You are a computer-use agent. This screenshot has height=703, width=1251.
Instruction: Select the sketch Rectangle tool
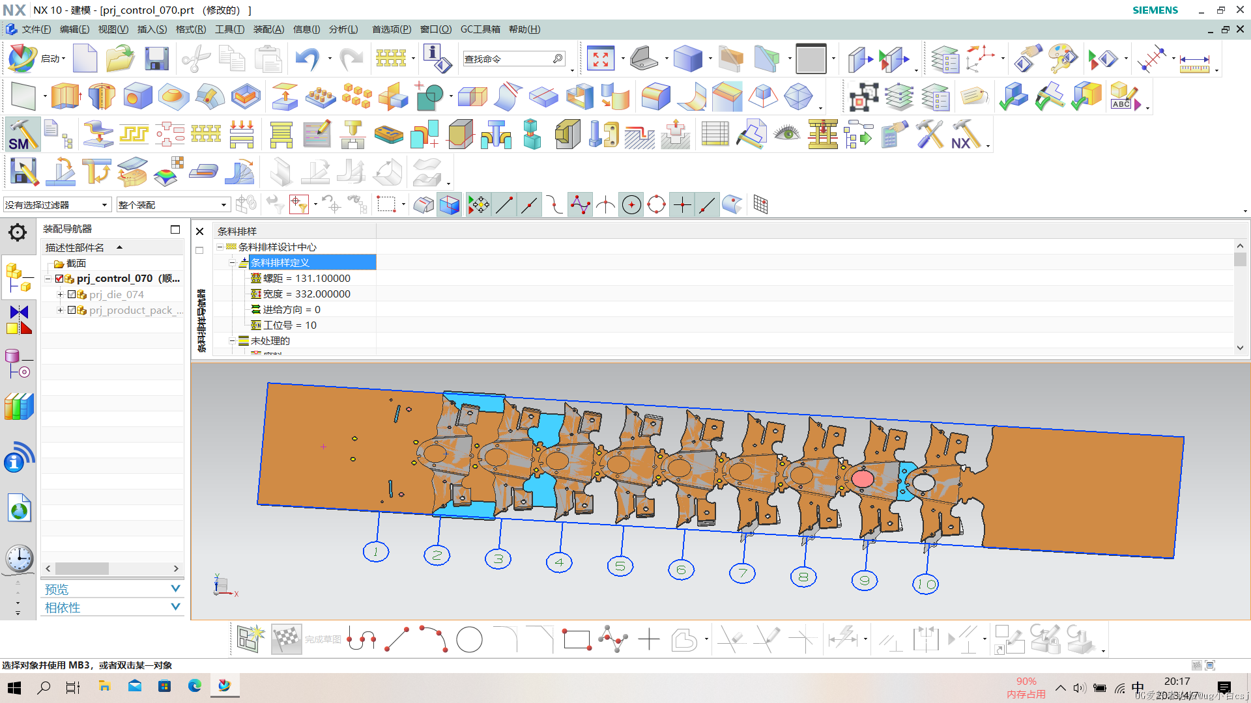click(577, 640)
